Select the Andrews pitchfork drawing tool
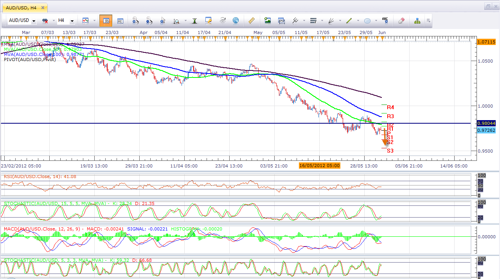The width and height of the screenshot is (500, 279). click(295, 20)
